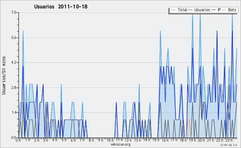This screenshot has width=241, height=148.
Task: Click the '5 h' x-axis label
Action: (x=64, y=140)
